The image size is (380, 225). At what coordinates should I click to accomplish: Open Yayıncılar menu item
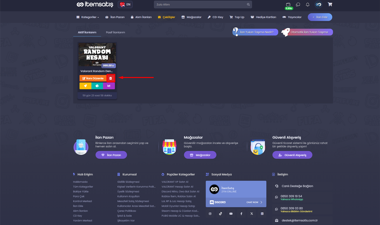[x=292, y=17]
